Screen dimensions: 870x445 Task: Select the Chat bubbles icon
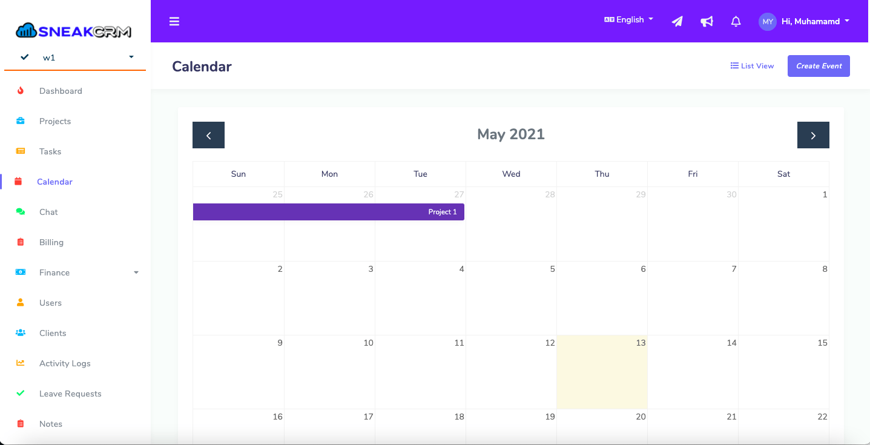click(x=21, y=212)
